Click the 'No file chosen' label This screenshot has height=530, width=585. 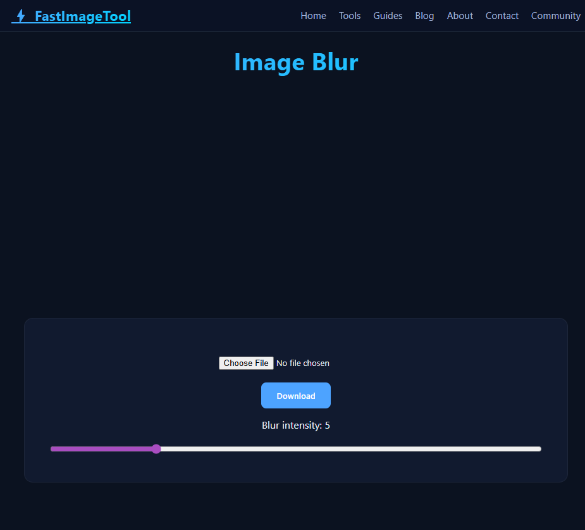303,363
